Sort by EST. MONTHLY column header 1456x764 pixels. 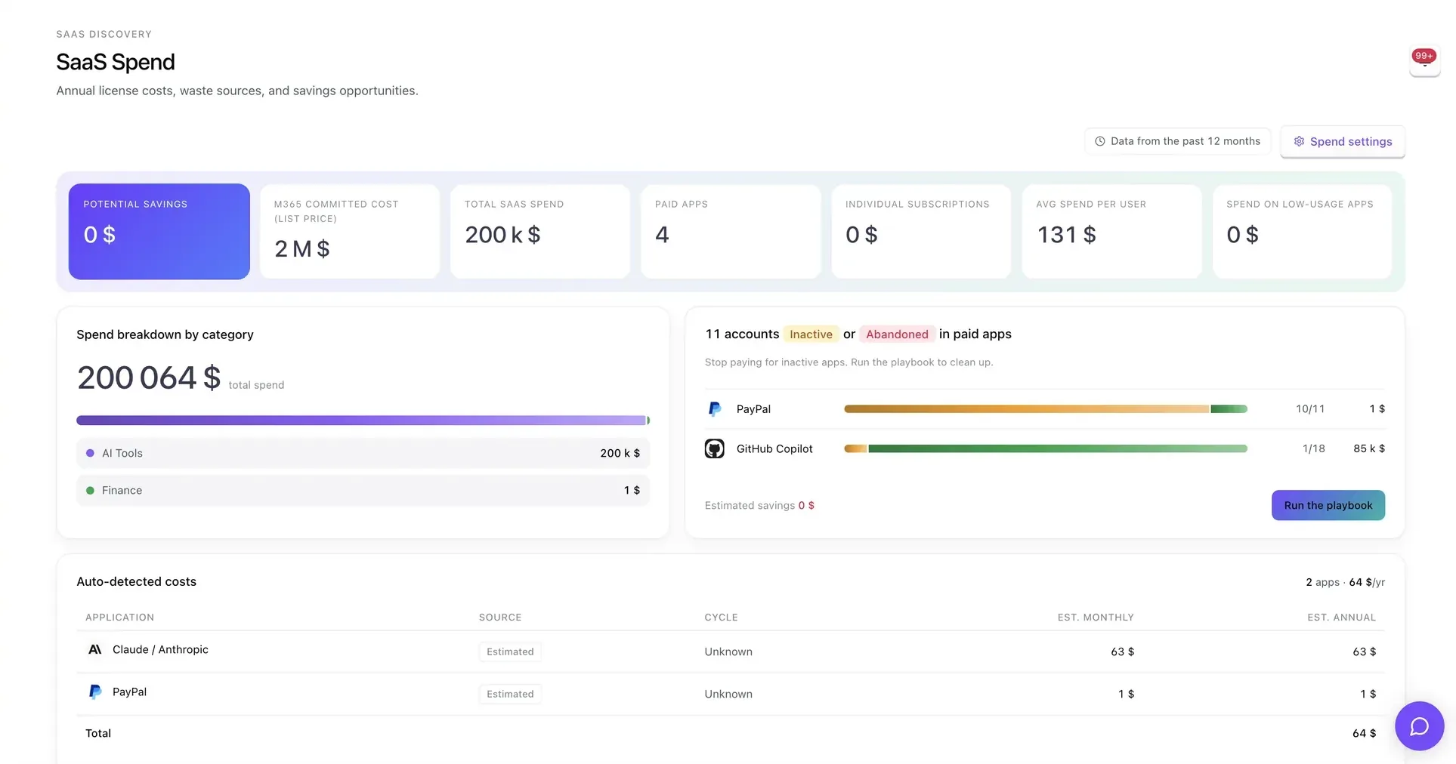tap(1096, 617)
